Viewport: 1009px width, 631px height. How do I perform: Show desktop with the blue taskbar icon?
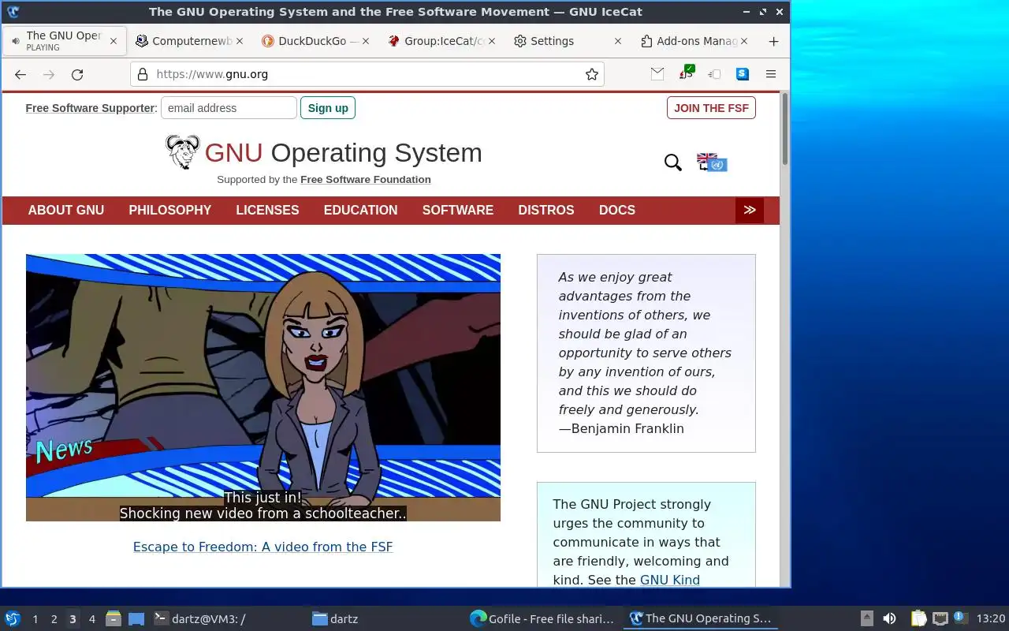tap(136, 619)
